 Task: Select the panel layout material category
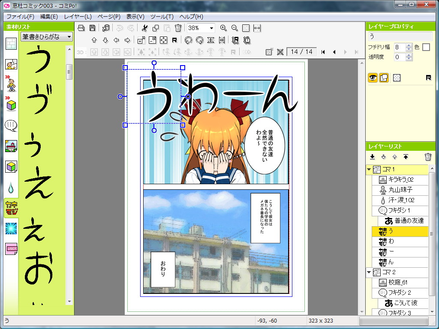tap(11, 44)
